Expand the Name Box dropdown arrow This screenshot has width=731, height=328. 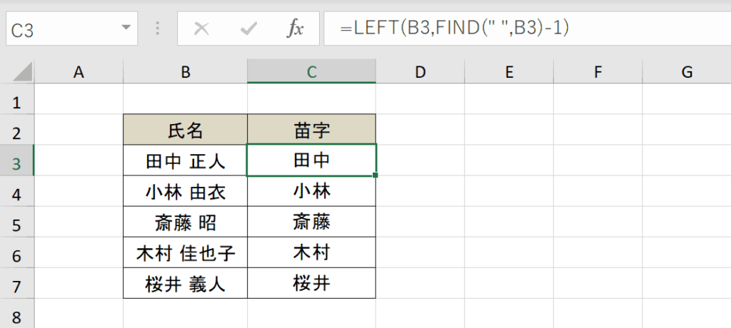pos(126,28)
